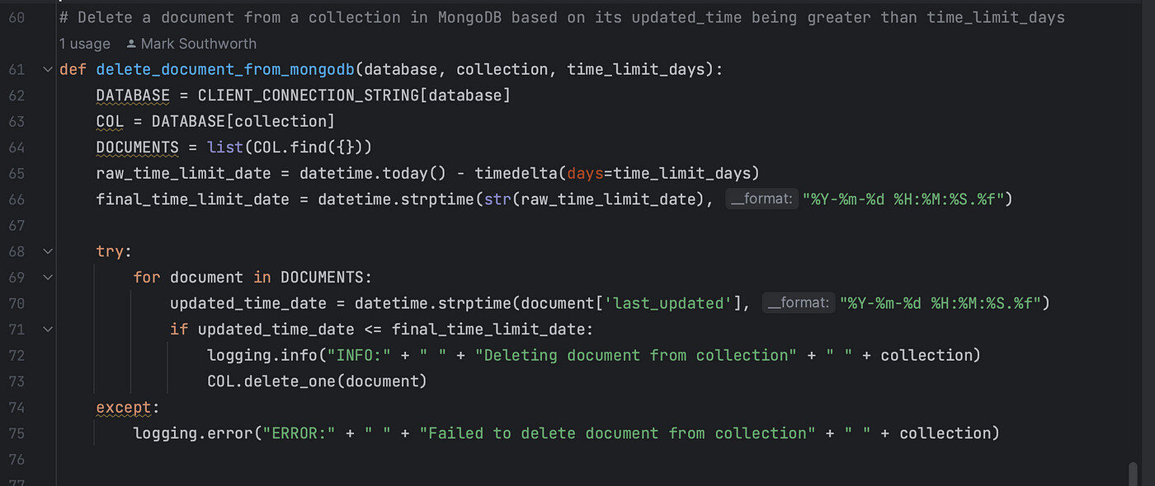Click the CLIENT_CONNECTION_STRING identifier

pyautogui.click(x=309, y=96)
